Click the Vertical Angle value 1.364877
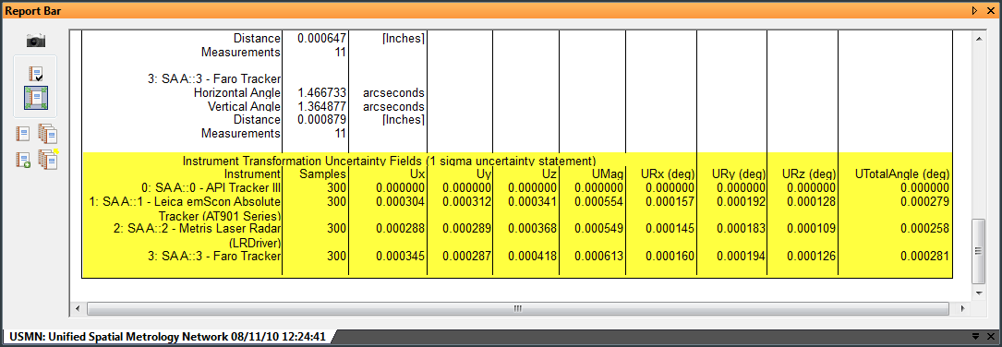Image resolution: width=1002 pixels, height=347 pixels. click(321, 106)
